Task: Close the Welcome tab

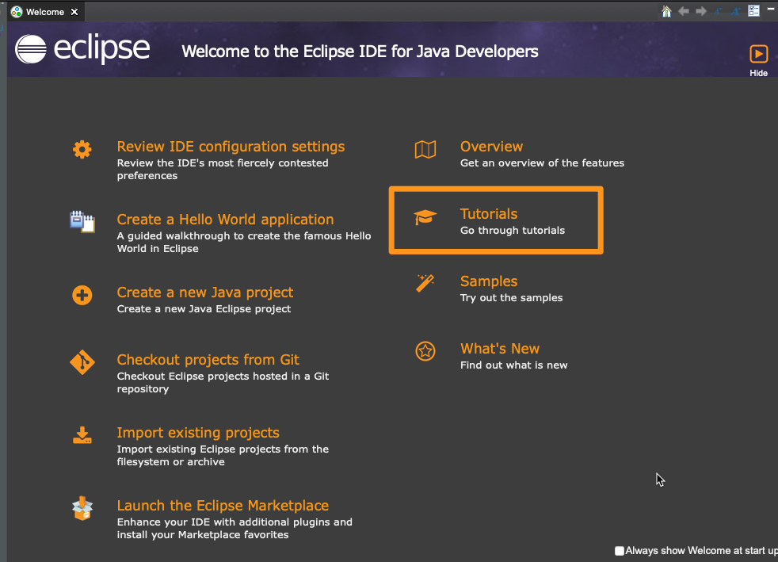Action: click(74, 11)
